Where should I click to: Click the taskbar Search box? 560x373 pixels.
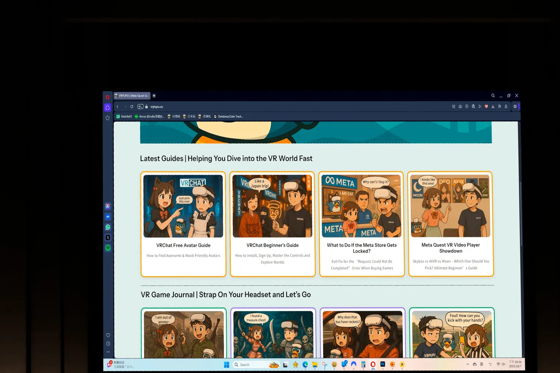click(x=256, y=365)
